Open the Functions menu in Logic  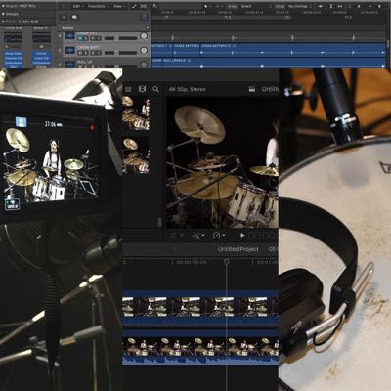(98, 6)
